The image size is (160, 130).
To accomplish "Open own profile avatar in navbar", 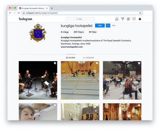I will [x=140, y=19].
